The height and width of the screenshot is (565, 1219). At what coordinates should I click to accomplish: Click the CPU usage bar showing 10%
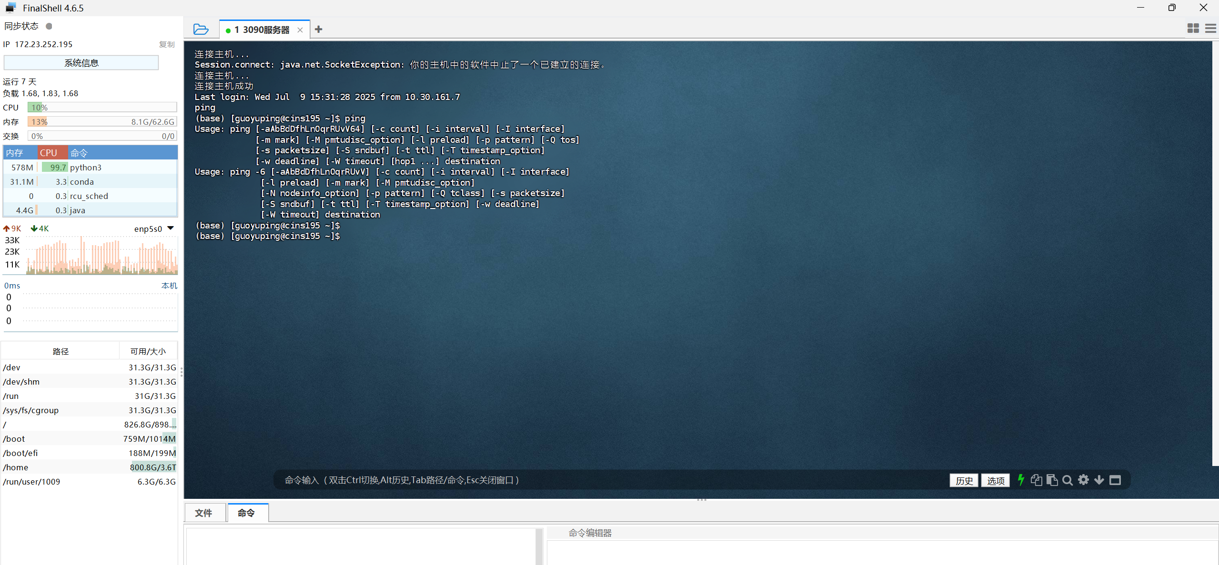pyautogui.click(x=102, y=108)
